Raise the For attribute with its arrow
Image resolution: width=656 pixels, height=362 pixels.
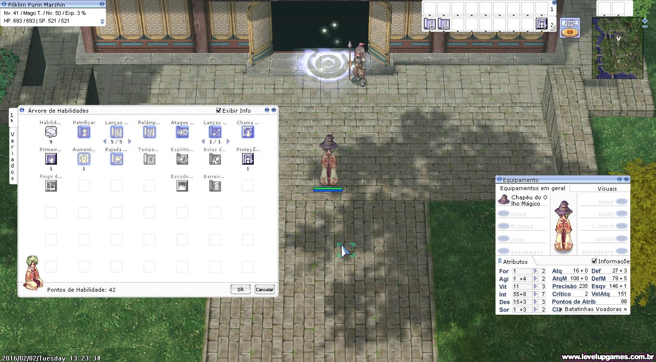[x=535, y=271]
